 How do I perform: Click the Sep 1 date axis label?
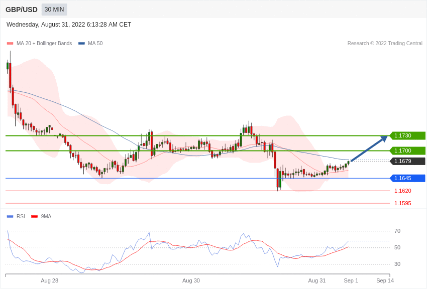[351, 280]
